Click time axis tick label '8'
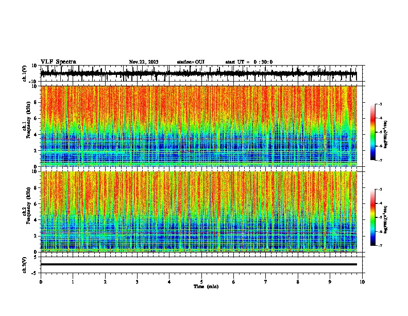 pos(298,282)
